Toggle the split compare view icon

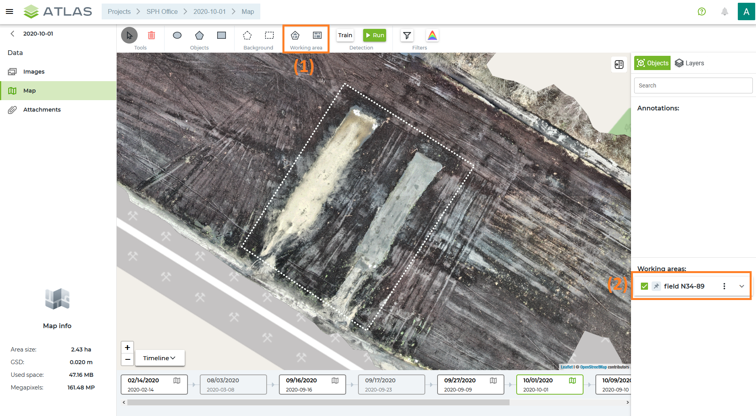(x=619, y=65)
